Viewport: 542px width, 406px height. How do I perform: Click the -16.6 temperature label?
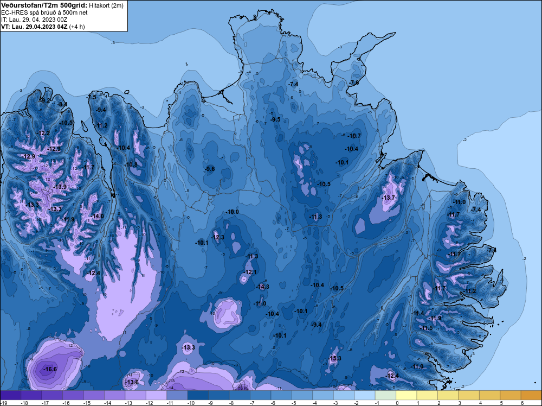point(50,369)
